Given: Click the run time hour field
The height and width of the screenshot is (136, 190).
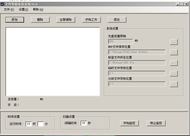Looking at the screenshot, I should click(29, 124).
